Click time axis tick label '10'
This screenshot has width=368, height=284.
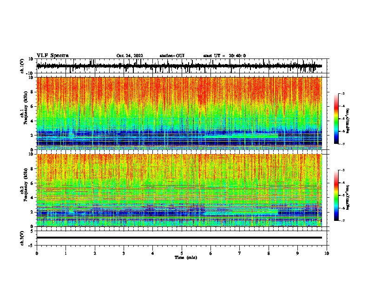point(327,253)
